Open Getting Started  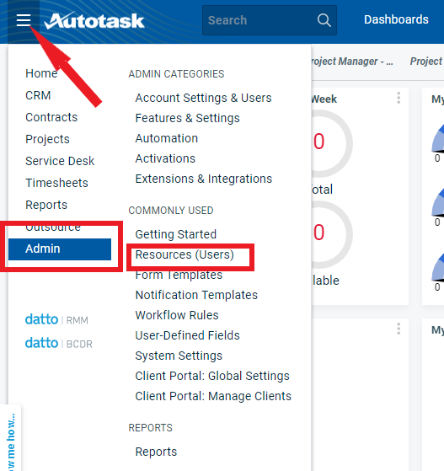tap(176, 234)
